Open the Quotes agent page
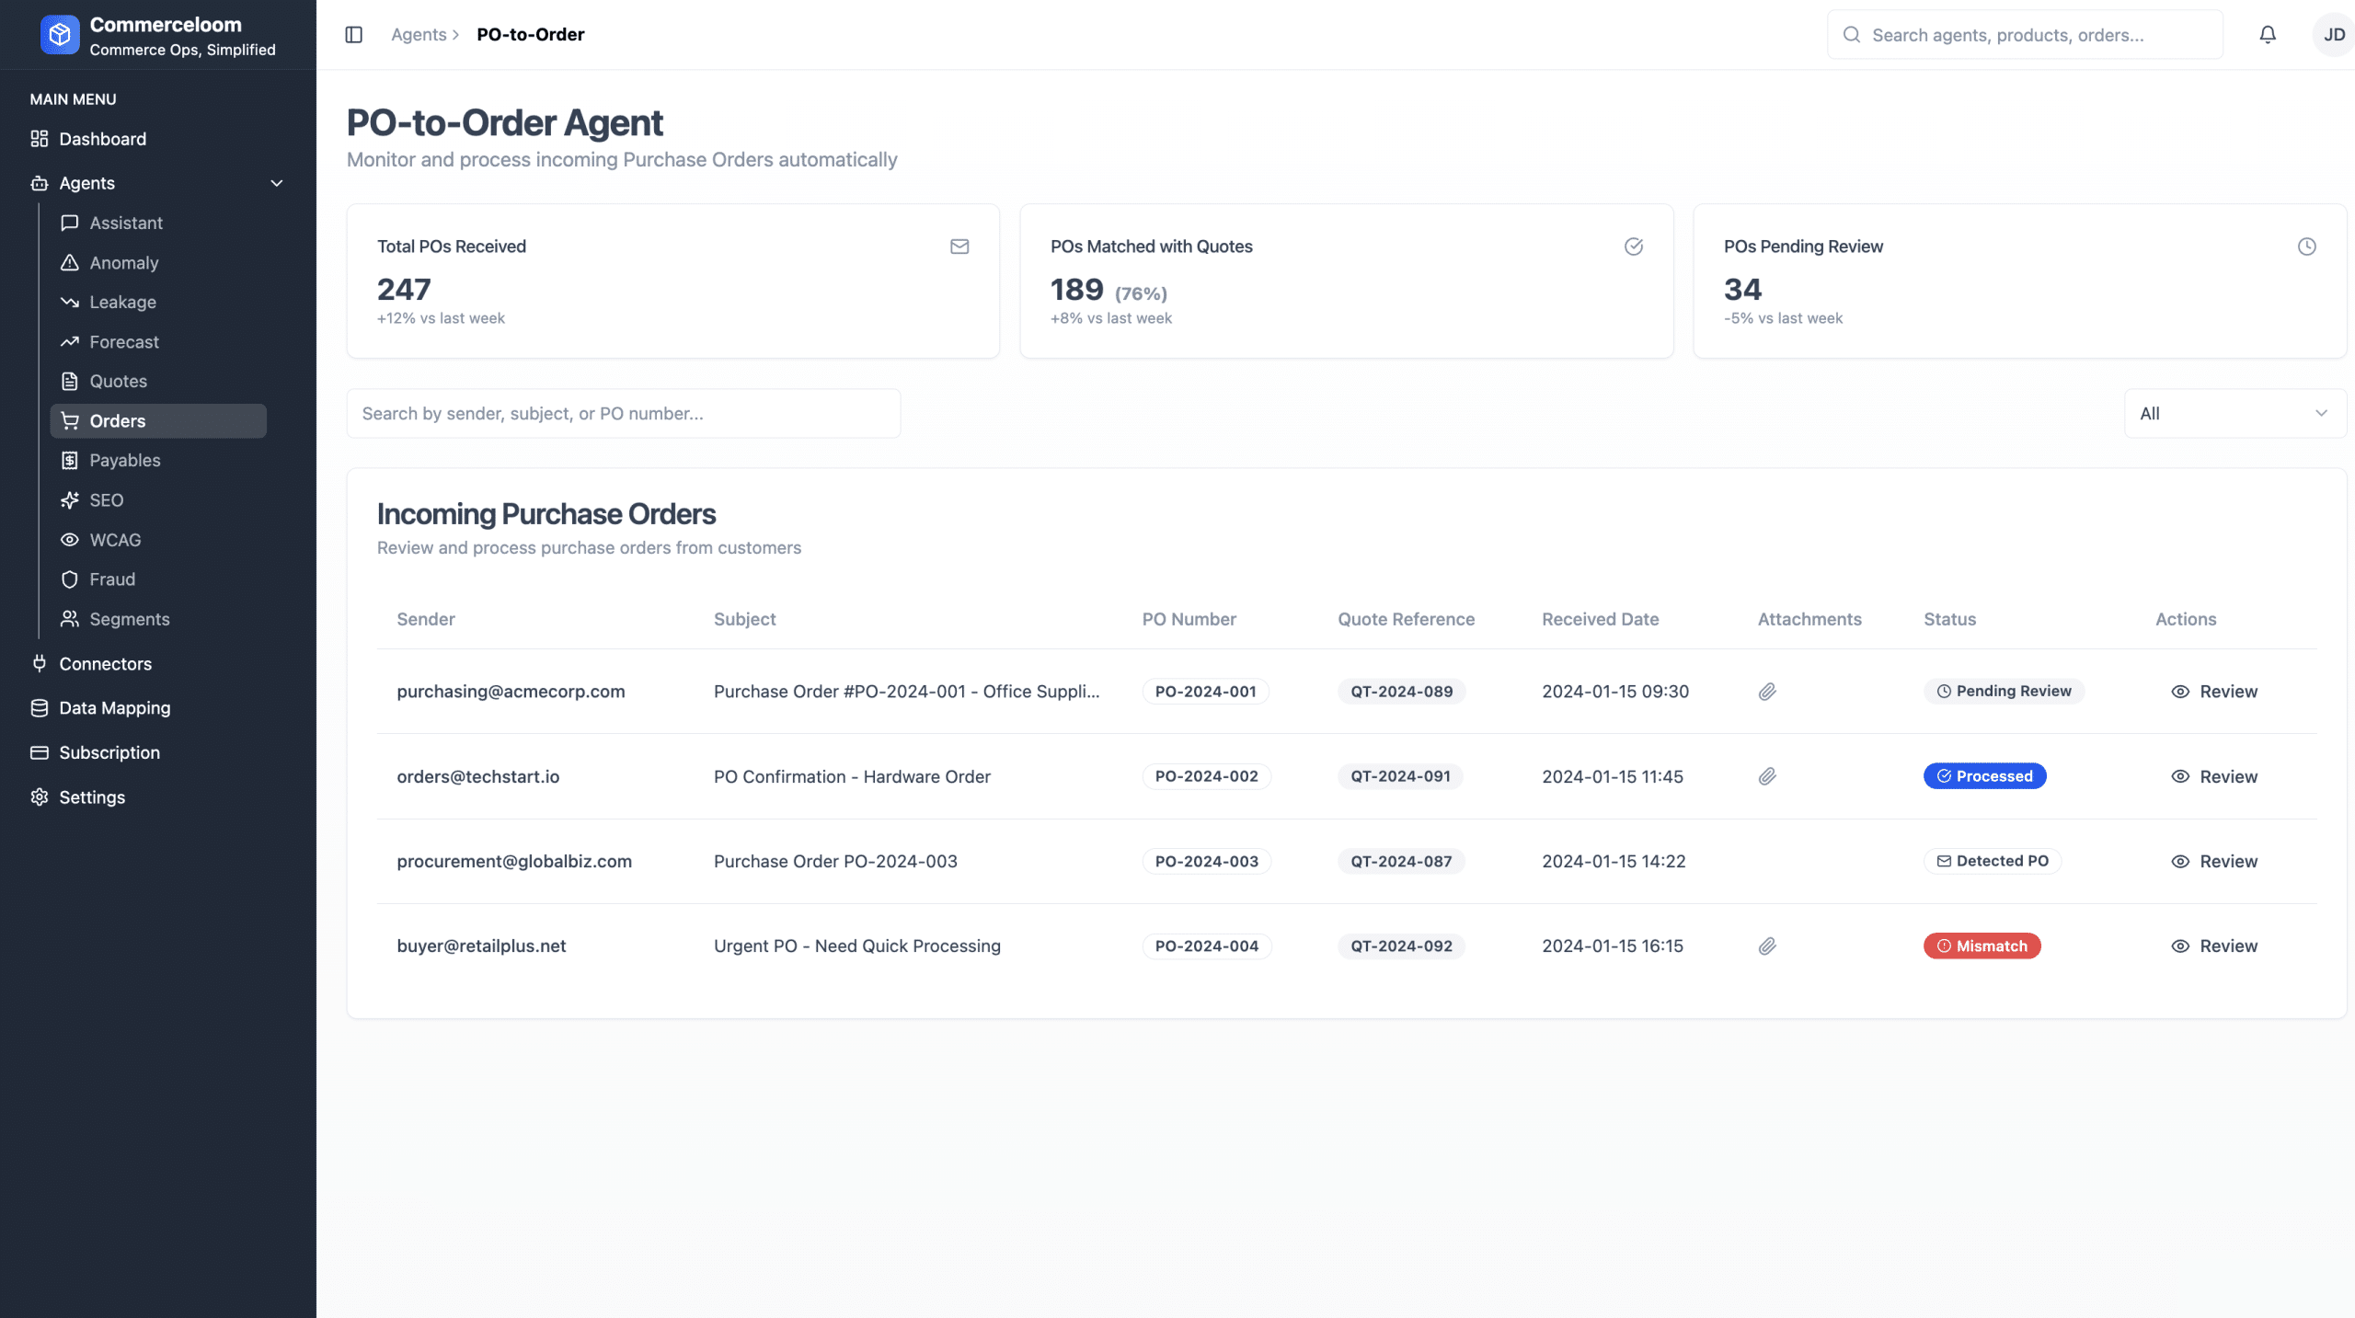 tap(118, 381)
